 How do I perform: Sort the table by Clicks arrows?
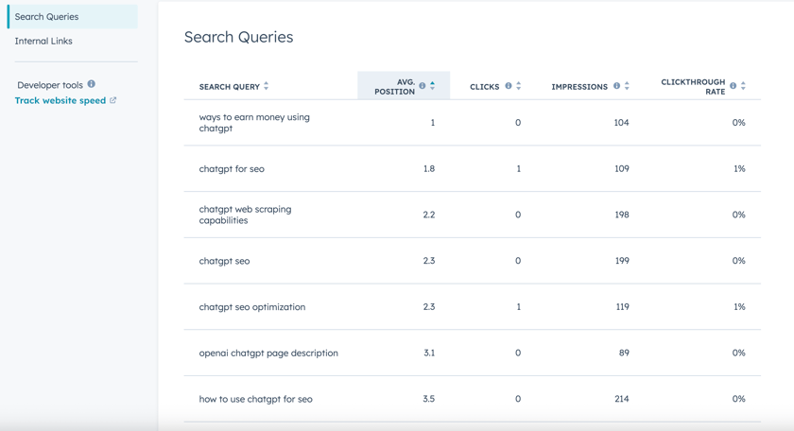[x=519, y=86]
